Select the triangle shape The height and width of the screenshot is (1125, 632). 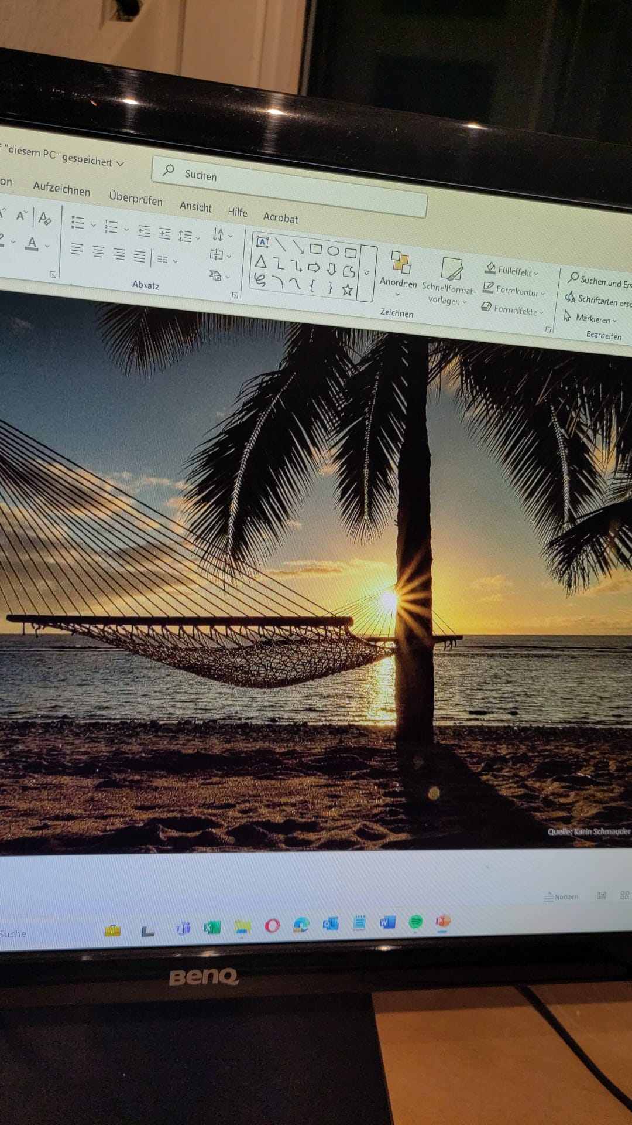point(261,261)
